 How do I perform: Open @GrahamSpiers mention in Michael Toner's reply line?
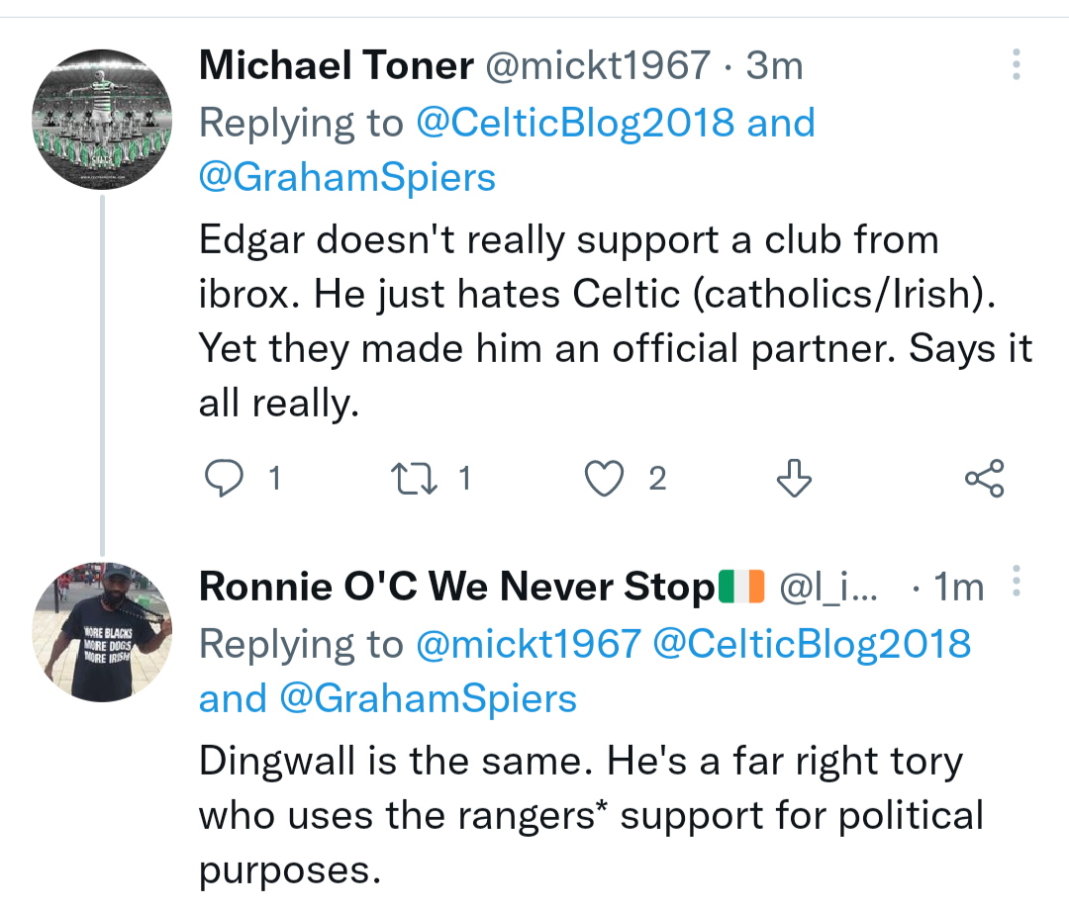(347, 178)
